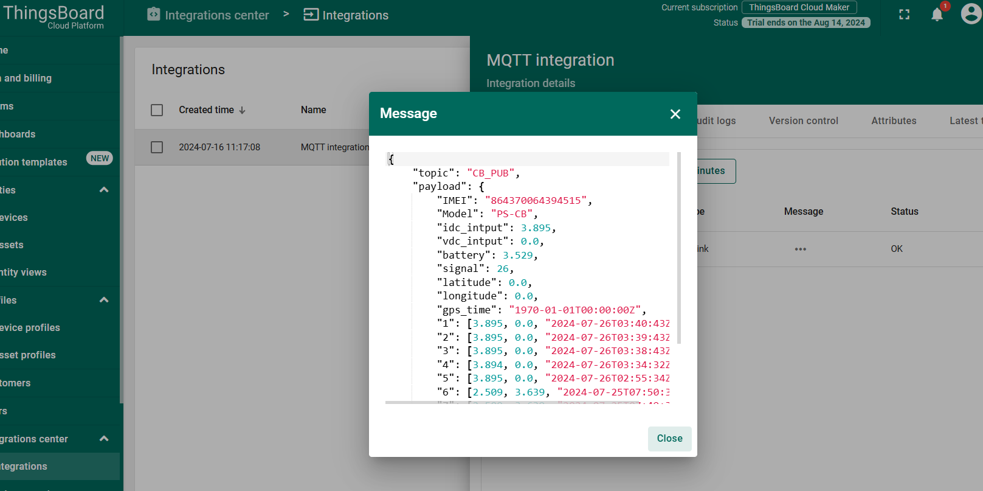Collapse the Profiles sidebar section chevron
Screen dimensions: 983x491
pyautogui.click(x=104, y=300)
